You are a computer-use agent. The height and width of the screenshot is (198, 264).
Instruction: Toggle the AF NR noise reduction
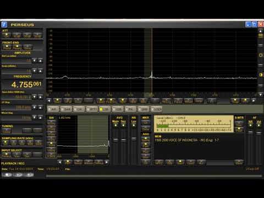250,125
